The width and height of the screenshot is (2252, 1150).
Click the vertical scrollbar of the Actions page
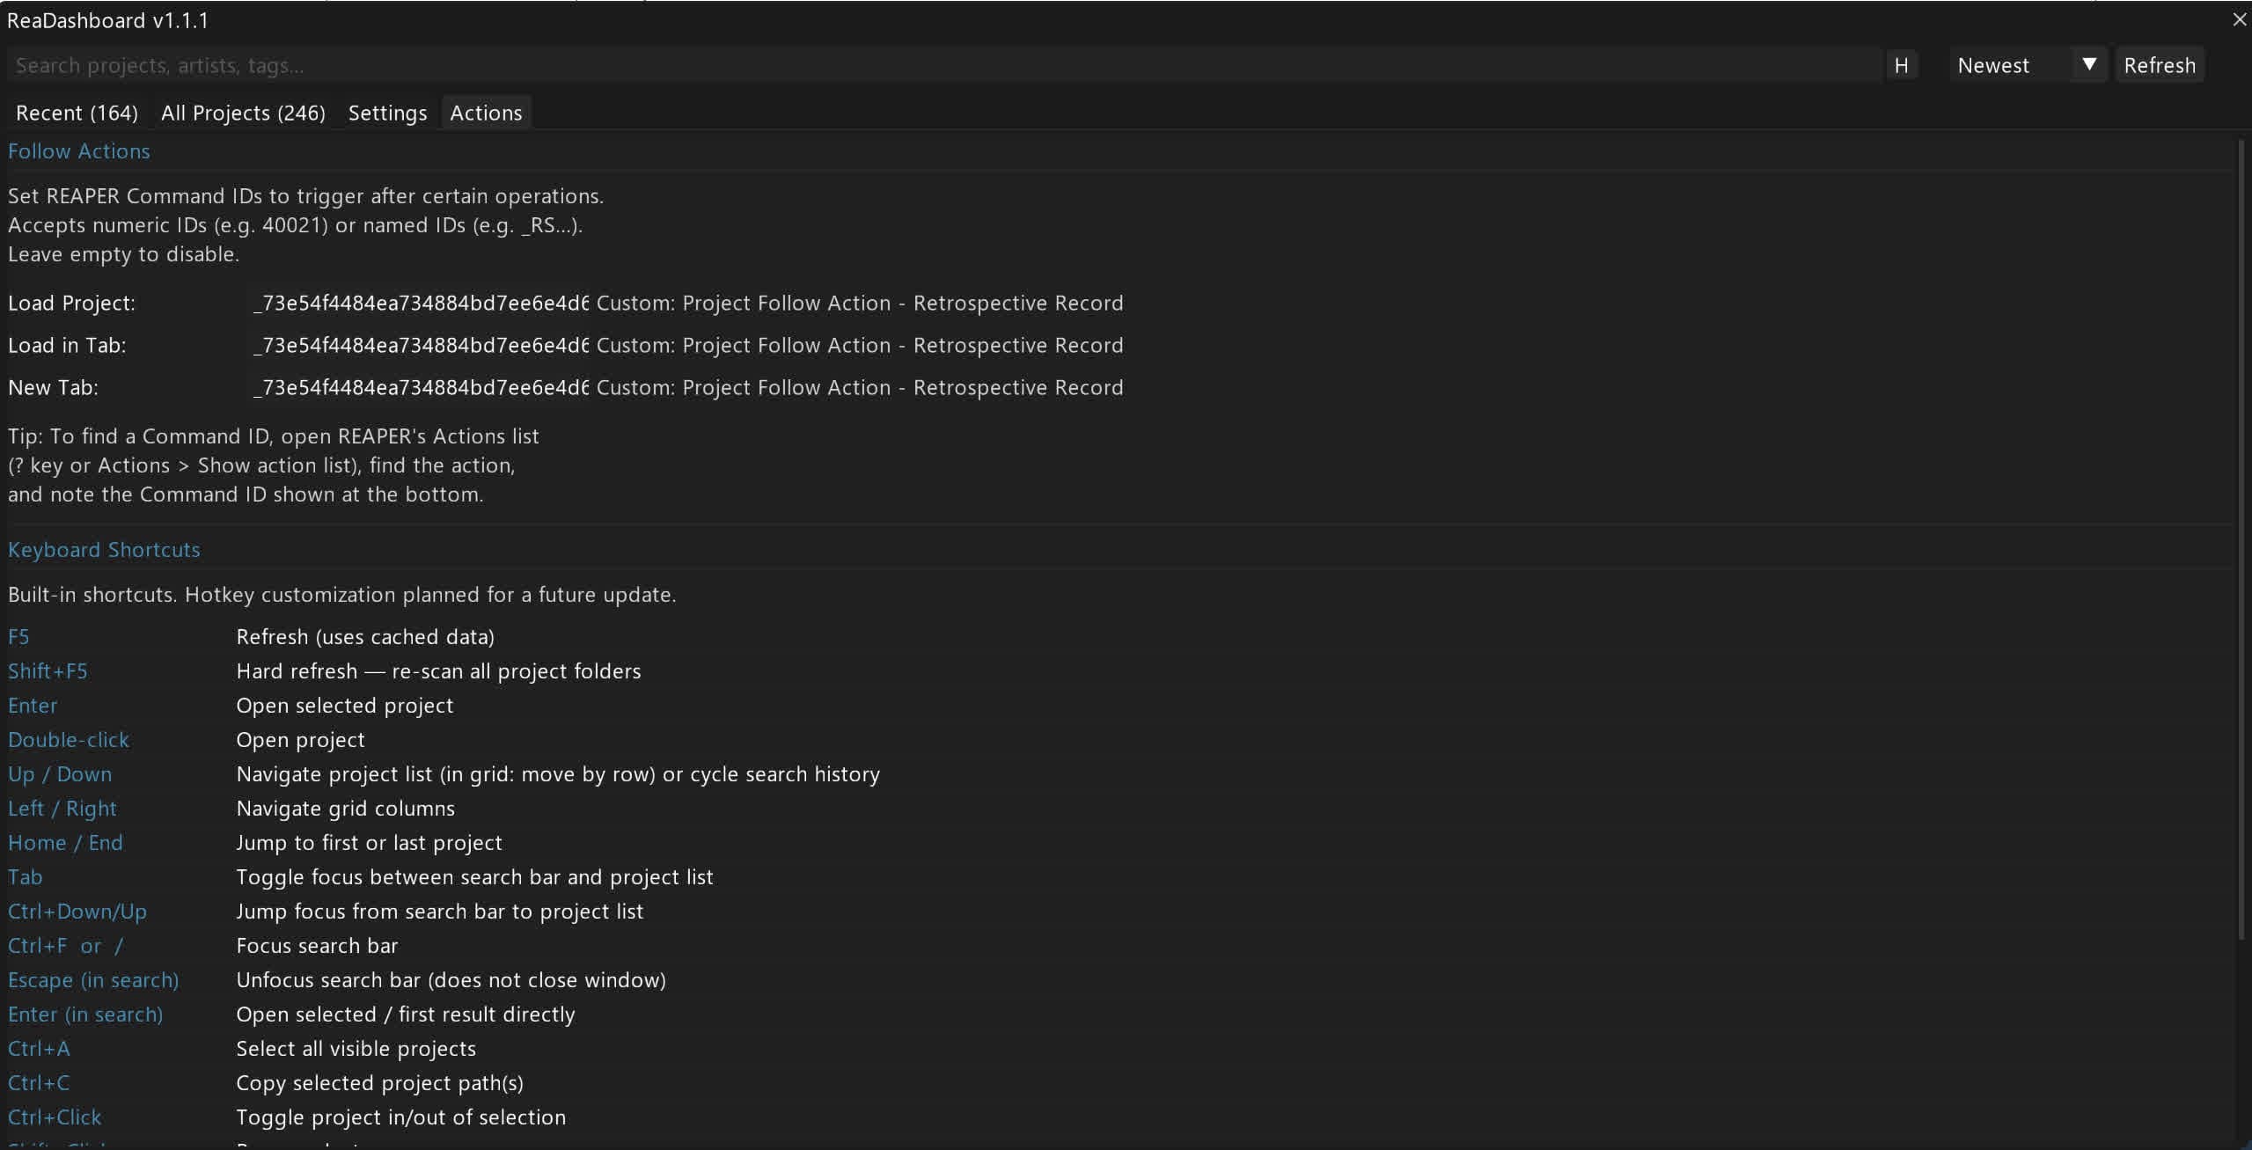[2242, 538]
